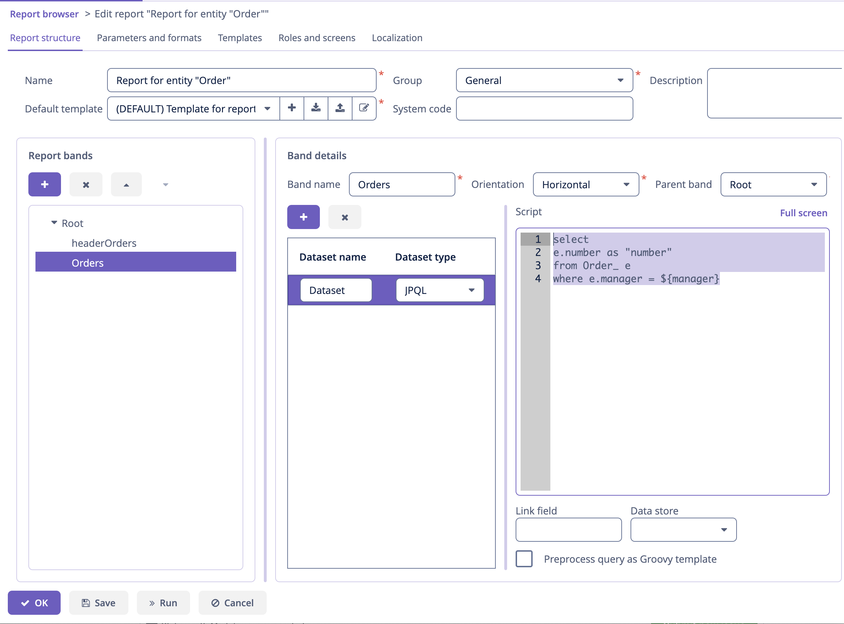The height and width of the screenshot is (624, 844).
Task: Change dataset type from JPQL
Action: tap(472, 290)
